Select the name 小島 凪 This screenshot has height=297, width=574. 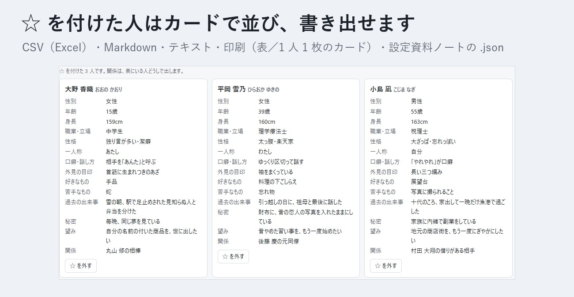[381, 89]
